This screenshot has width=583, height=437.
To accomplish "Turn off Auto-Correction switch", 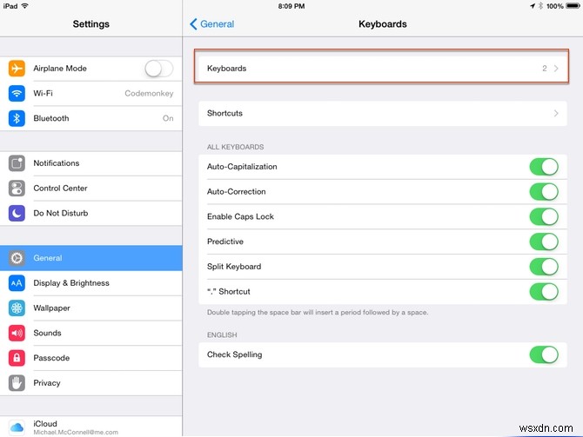I will 544,192.
